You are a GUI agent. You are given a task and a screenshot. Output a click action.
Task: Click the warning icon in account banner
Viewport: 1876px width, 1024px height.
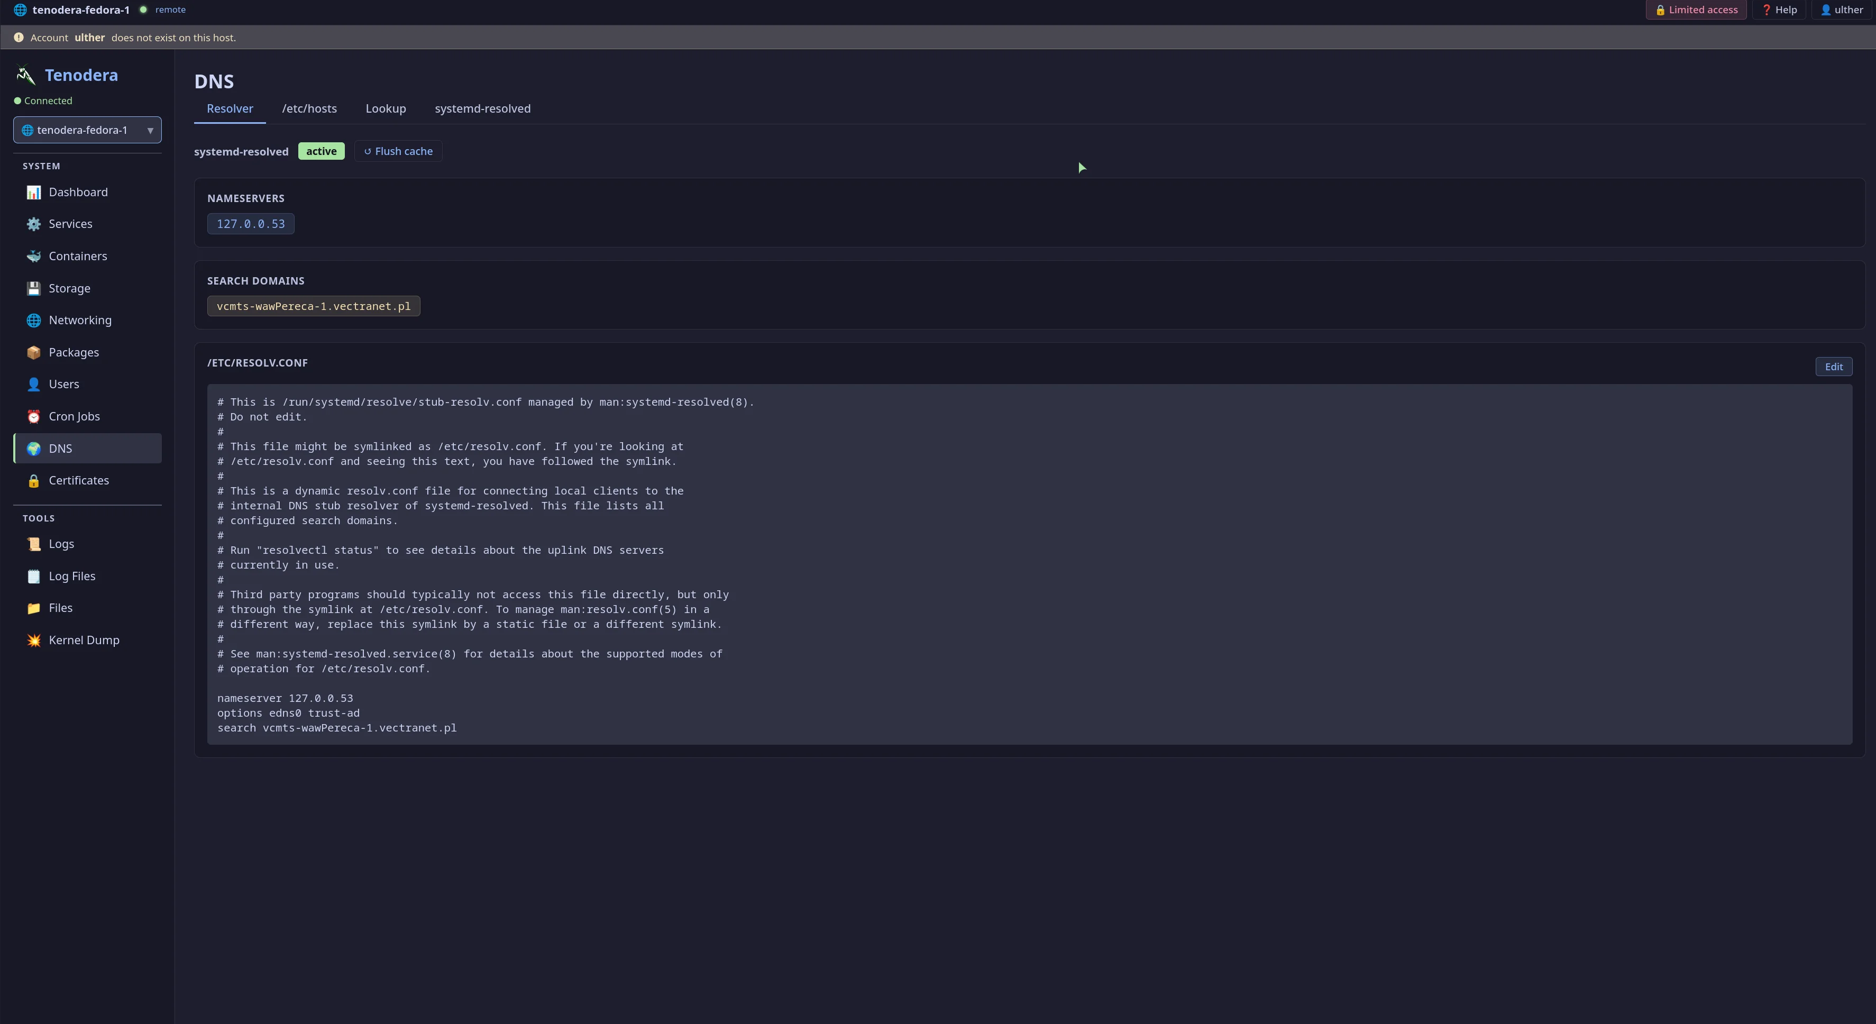pyautogui.click(x=19, y=37)
